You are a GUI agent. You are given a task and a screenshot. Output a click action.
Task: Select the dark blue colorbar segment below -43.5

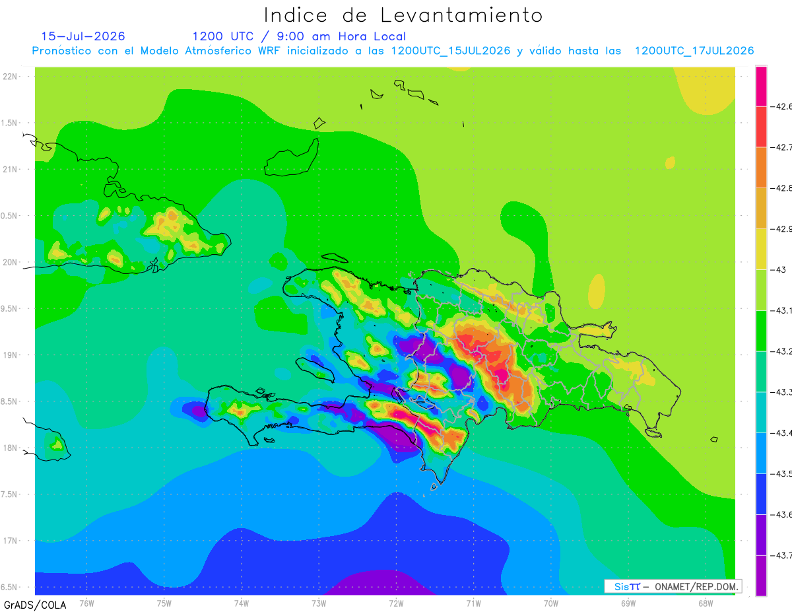[x=761, y=494]
